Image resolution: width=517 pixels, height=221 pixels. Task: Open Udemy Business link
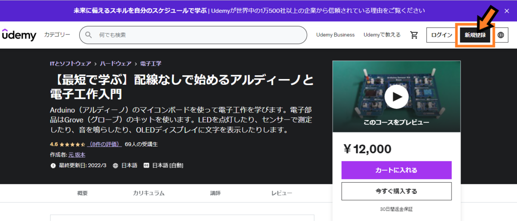(335, 35)
